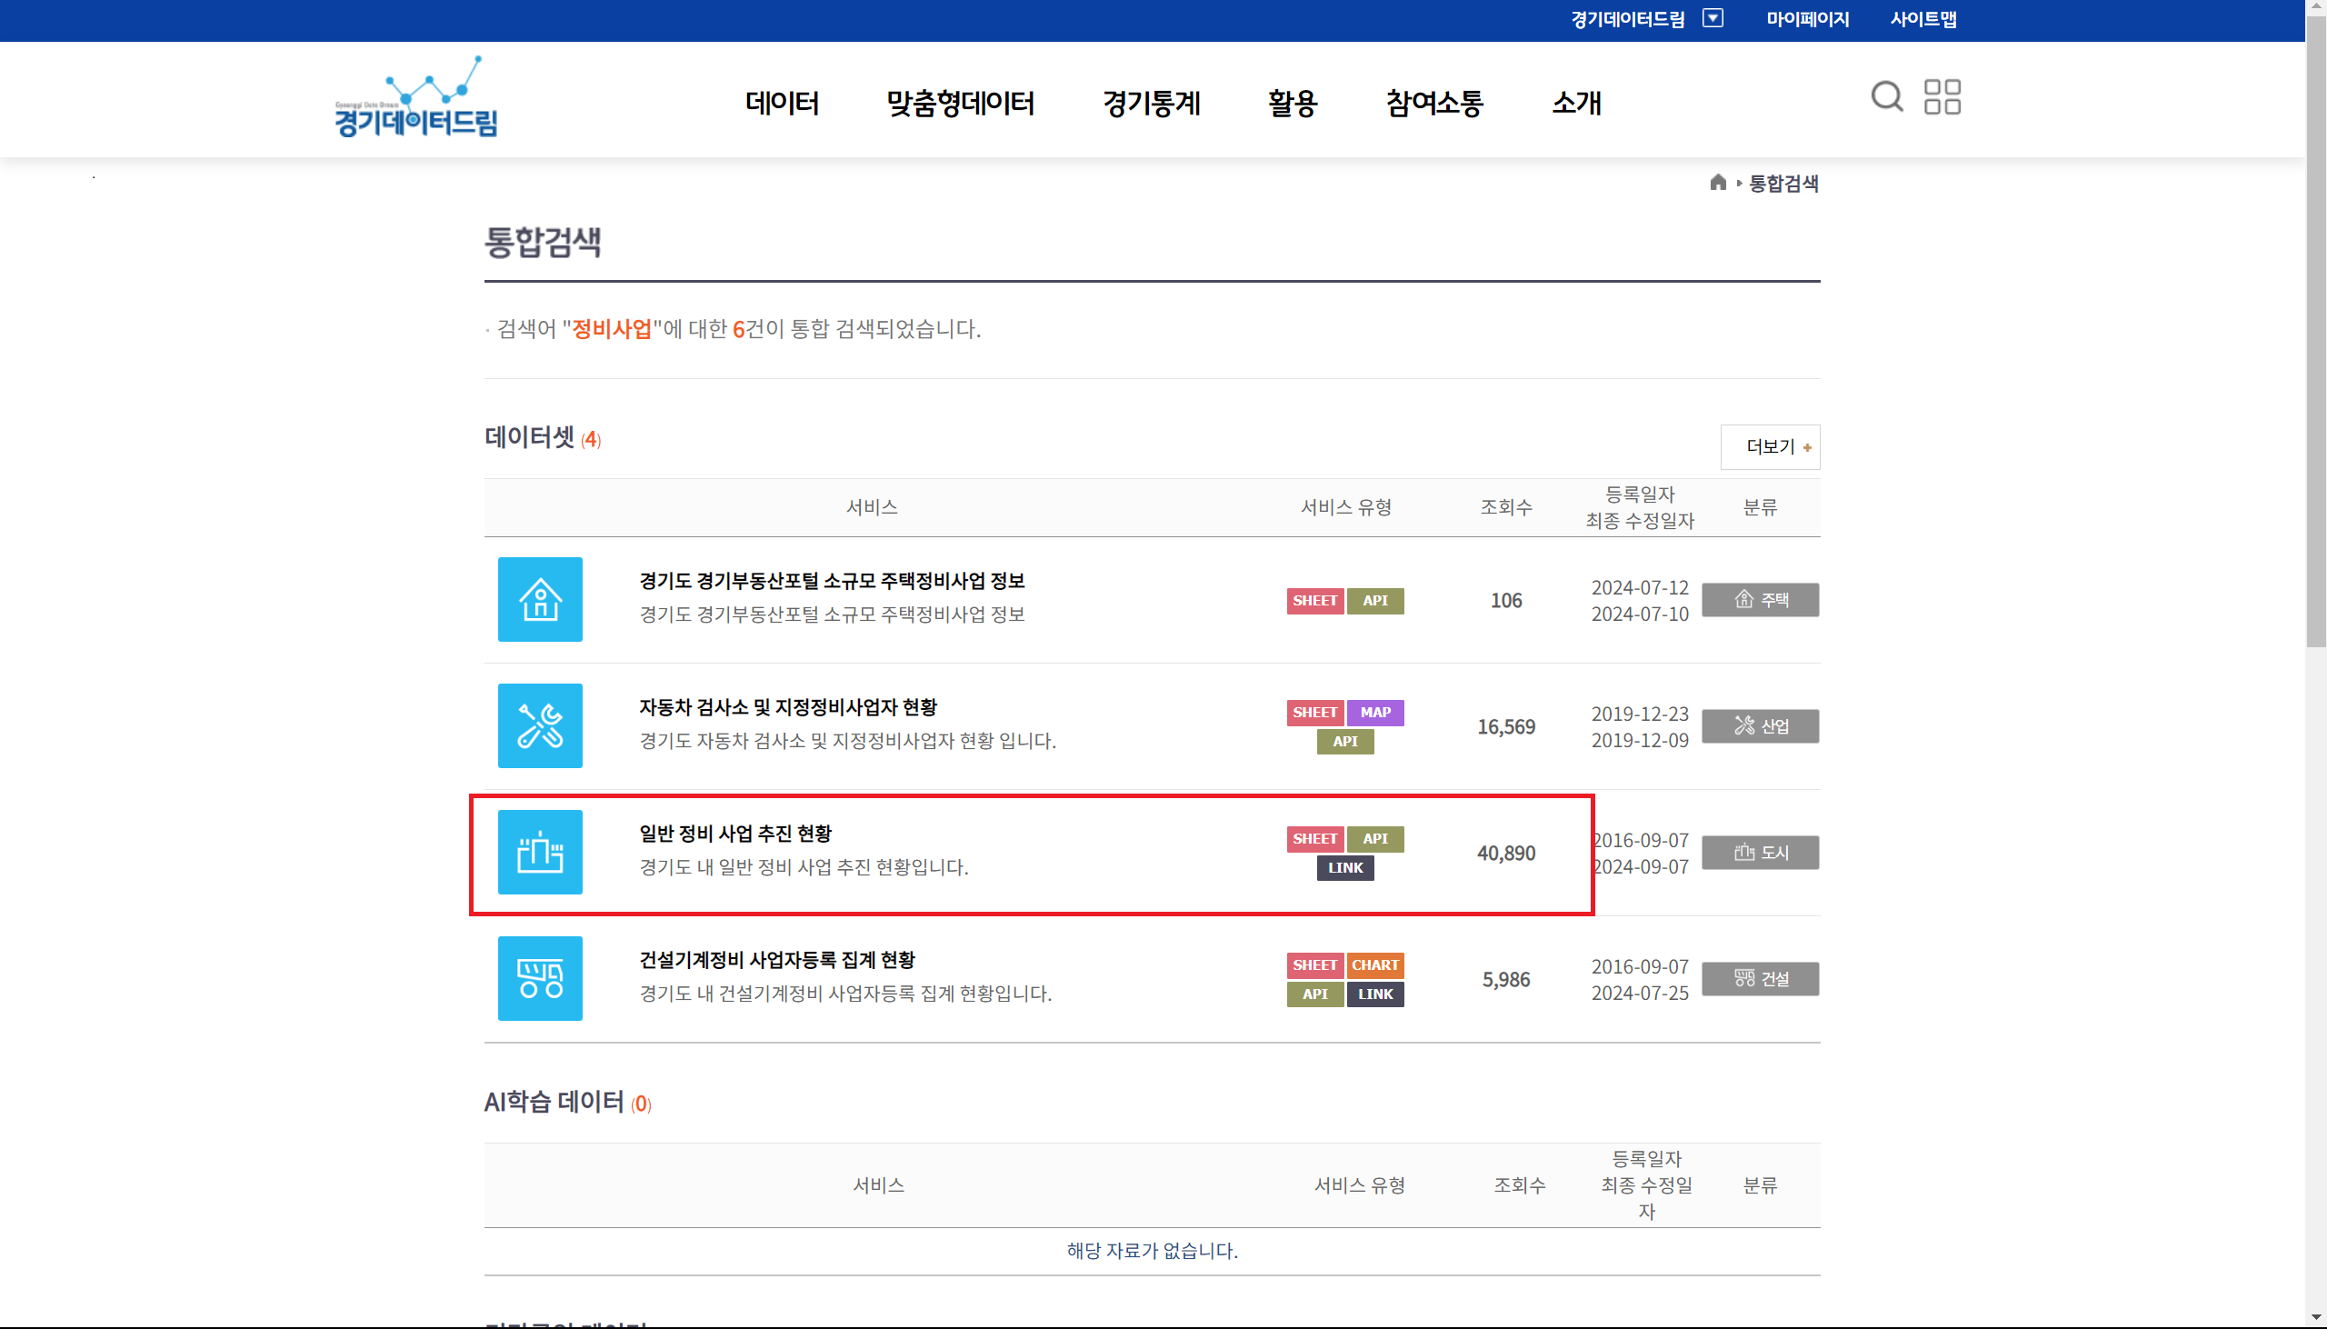Viewport: 2327px width, 1329px height.
Task: Click the city buildings dataset icon
Action: tap(539, 853)
